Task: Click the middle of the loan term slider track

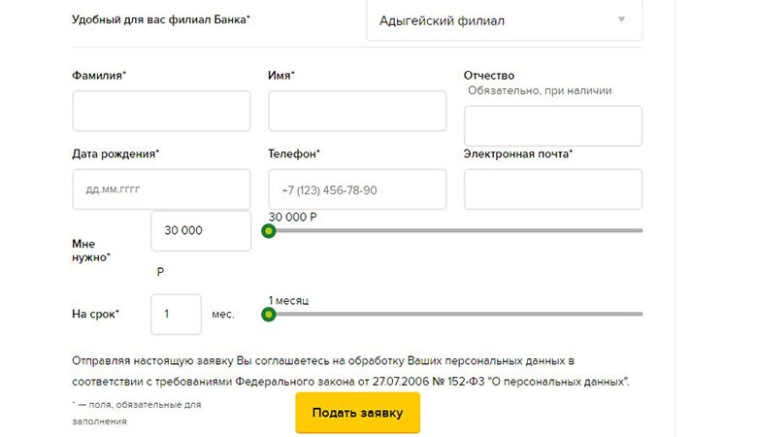Action: pyautogui.click(x=455, y=315)
